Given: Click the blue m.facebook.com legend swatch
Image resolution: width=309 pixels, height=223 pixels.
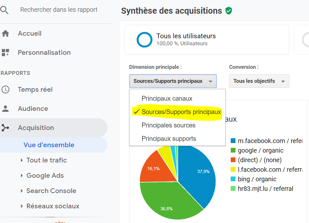Looking at the screenshot, I should coord(233,141).
